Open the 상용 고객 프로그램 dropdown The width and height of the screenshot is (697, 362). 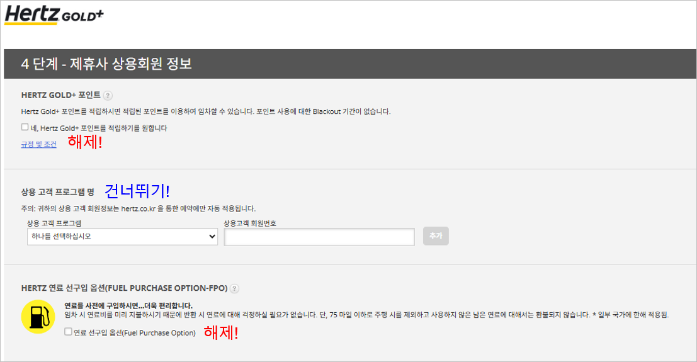click(x=122, y=237)
